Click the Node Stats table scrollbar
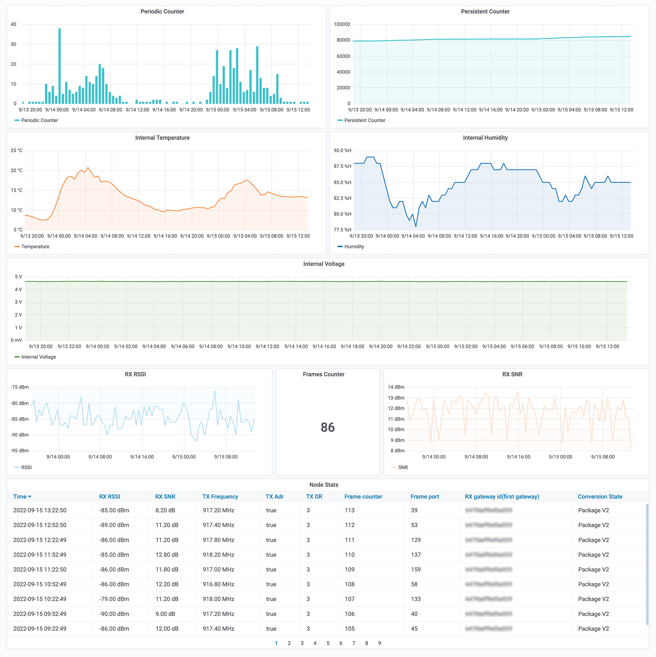This screenshot has height=657, width=656. (647, 564)
